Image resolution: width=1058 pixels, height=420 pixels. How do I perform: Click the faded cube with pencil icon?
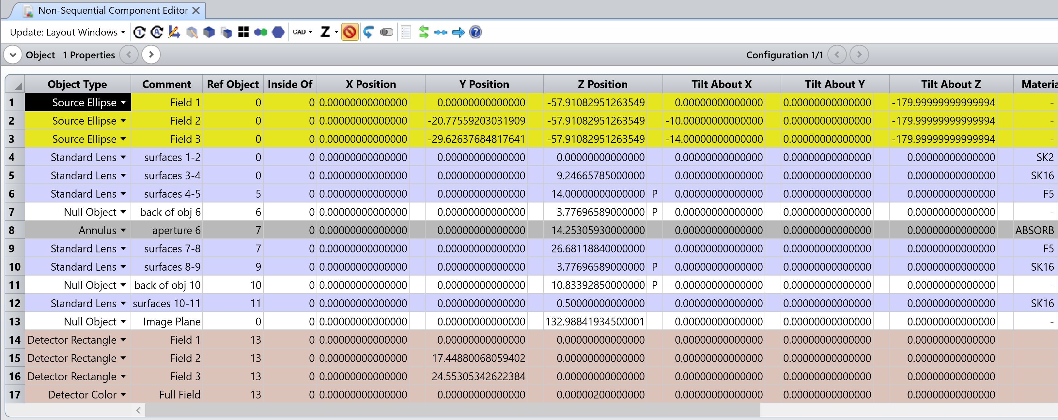192,32
